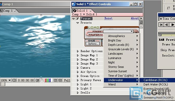Click Effect Controls scrollbar up arrow
The image size is (175, 101).
click(141, 26)
